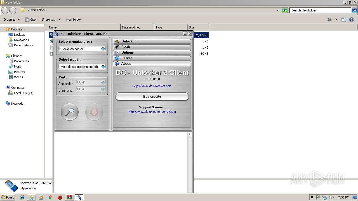Click the Buy credits button

[x=152, y=97]
